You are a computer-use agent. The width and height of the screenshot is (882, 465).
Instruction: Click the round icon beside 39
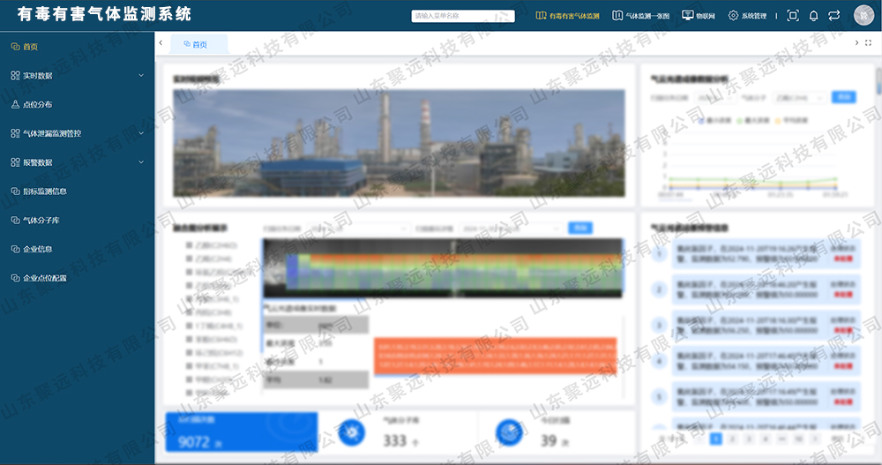click(509, 432)
